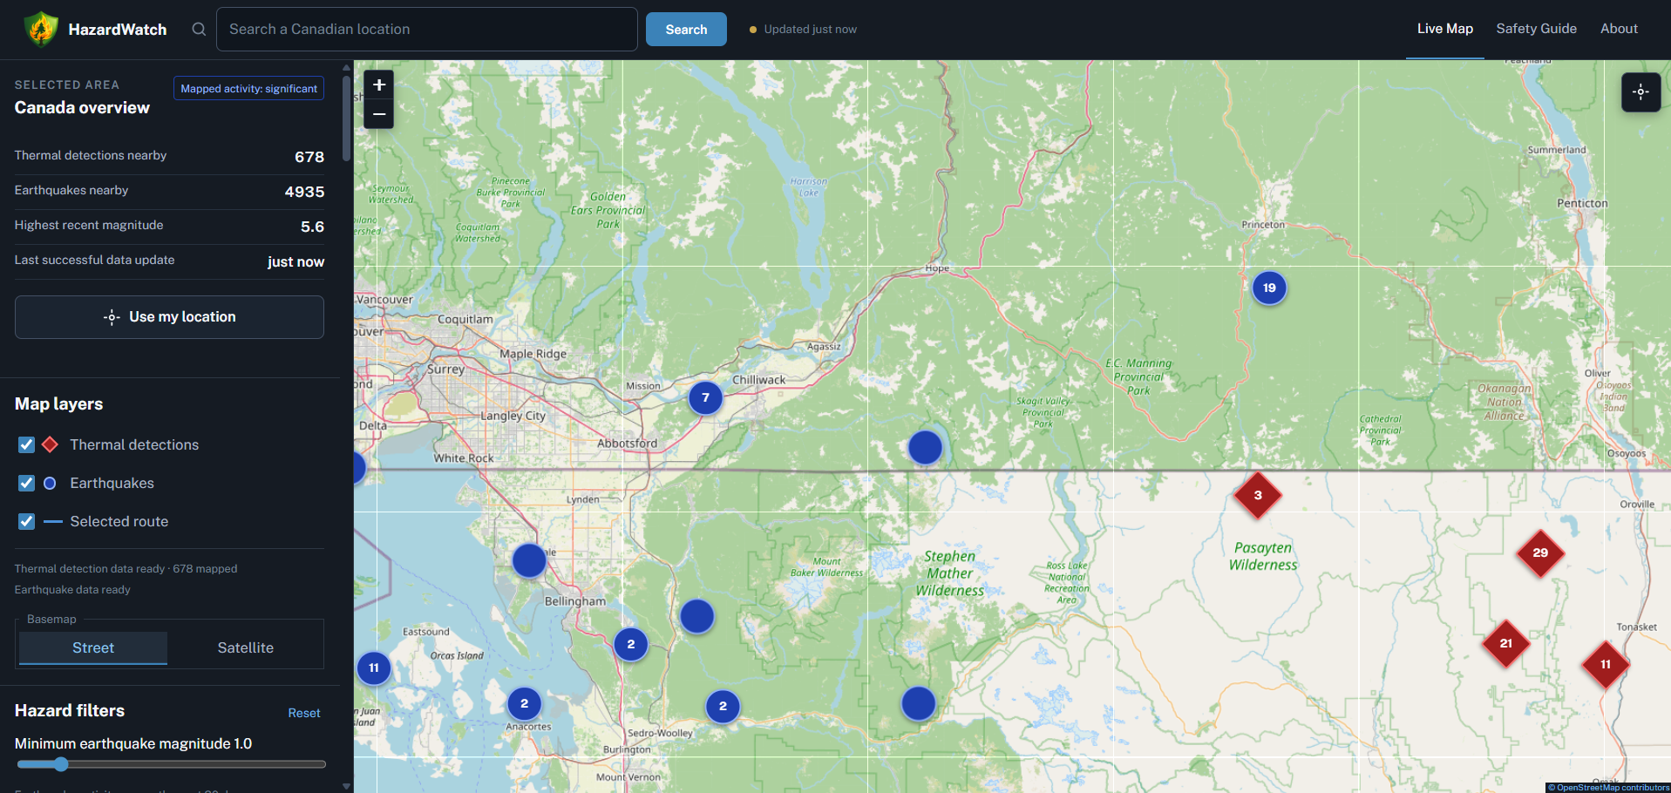The height and width of the screenshot is (793, 1671).
Task: Click Highest recent magnitude value 5.6
Action: [x=312, y=227]
